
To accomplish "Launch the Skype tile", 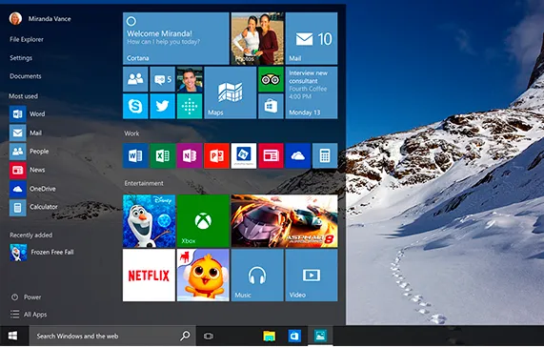I will pos(135,106).
